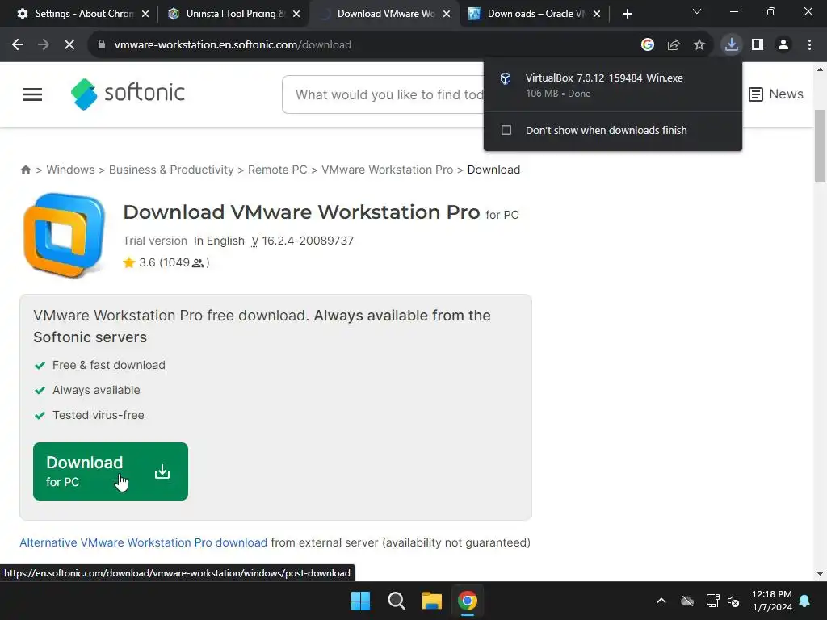Open the Chrome profile menu
Screen dimensions: 827x620
[783, 45]
